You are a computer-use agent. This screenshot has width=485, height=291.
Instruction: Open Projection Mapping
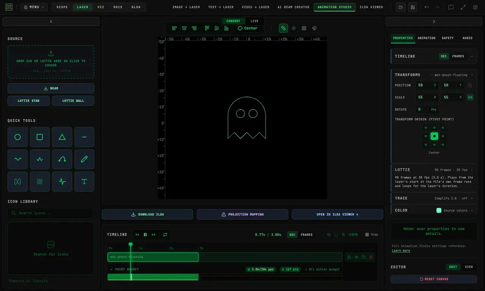[x=242, y=214]
